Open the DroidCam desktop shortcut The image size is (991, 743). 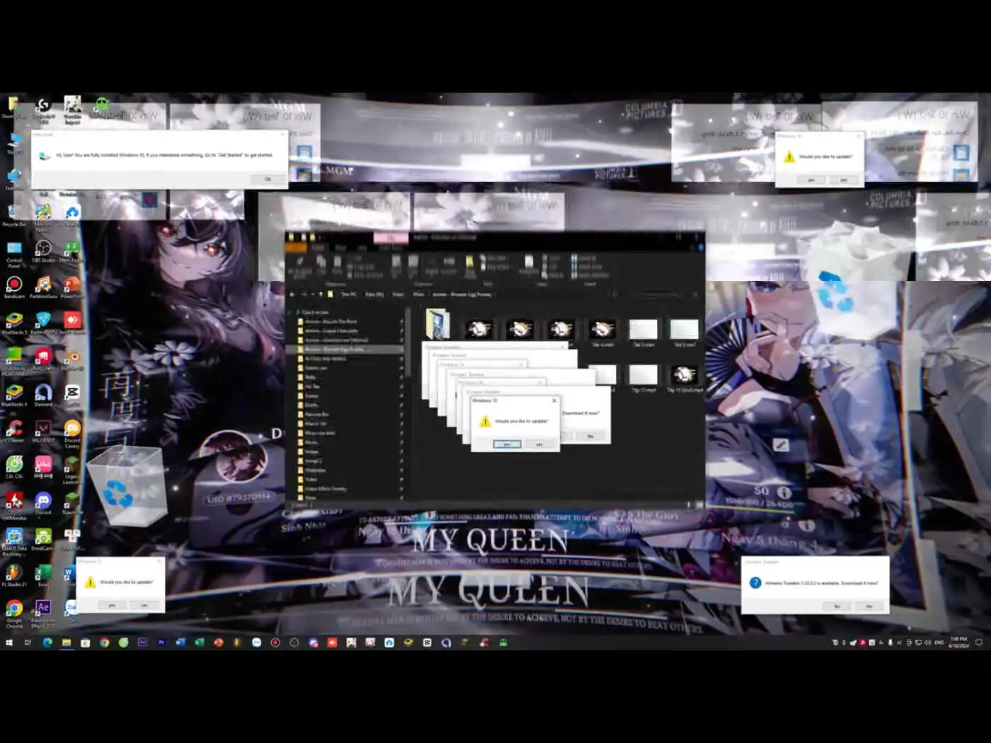tap(43, 539)
